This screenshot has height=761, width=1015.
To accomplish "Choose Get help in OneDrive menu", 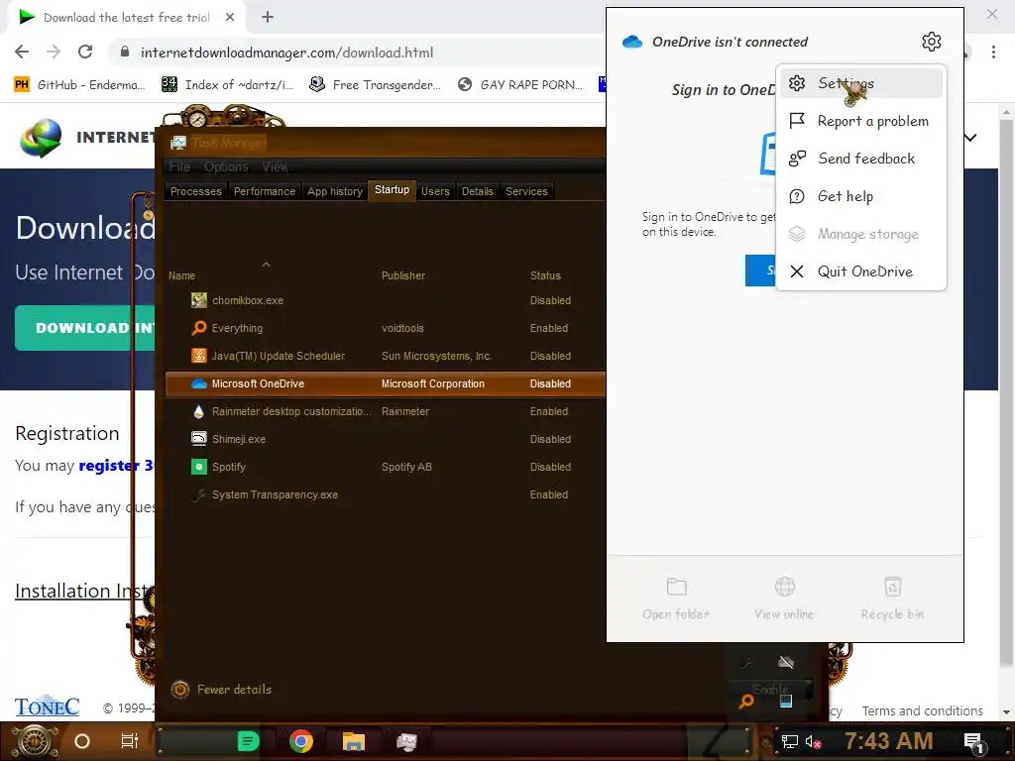I will tap(861, 196).
